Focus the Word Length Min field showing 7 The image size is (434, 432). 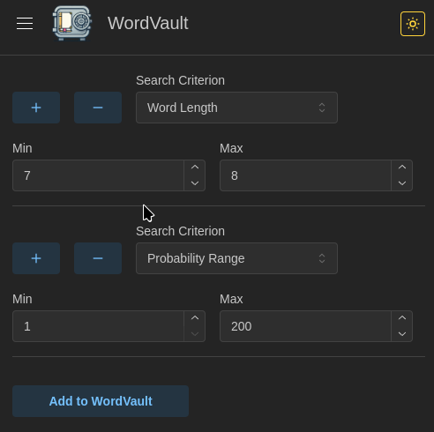pos(99,175)
